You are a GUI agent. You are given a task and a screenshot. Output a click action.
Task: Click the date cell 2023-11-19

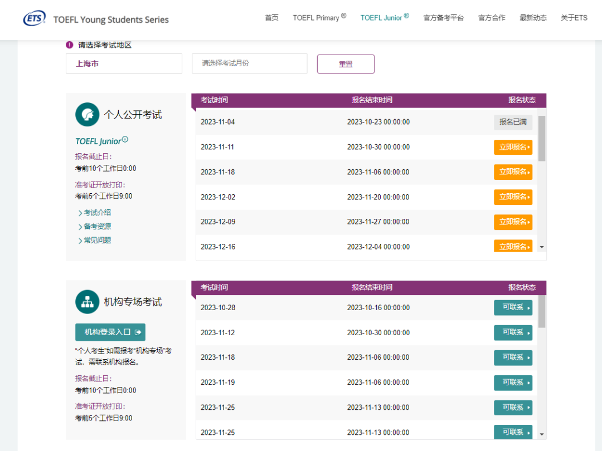coord(218,383)
